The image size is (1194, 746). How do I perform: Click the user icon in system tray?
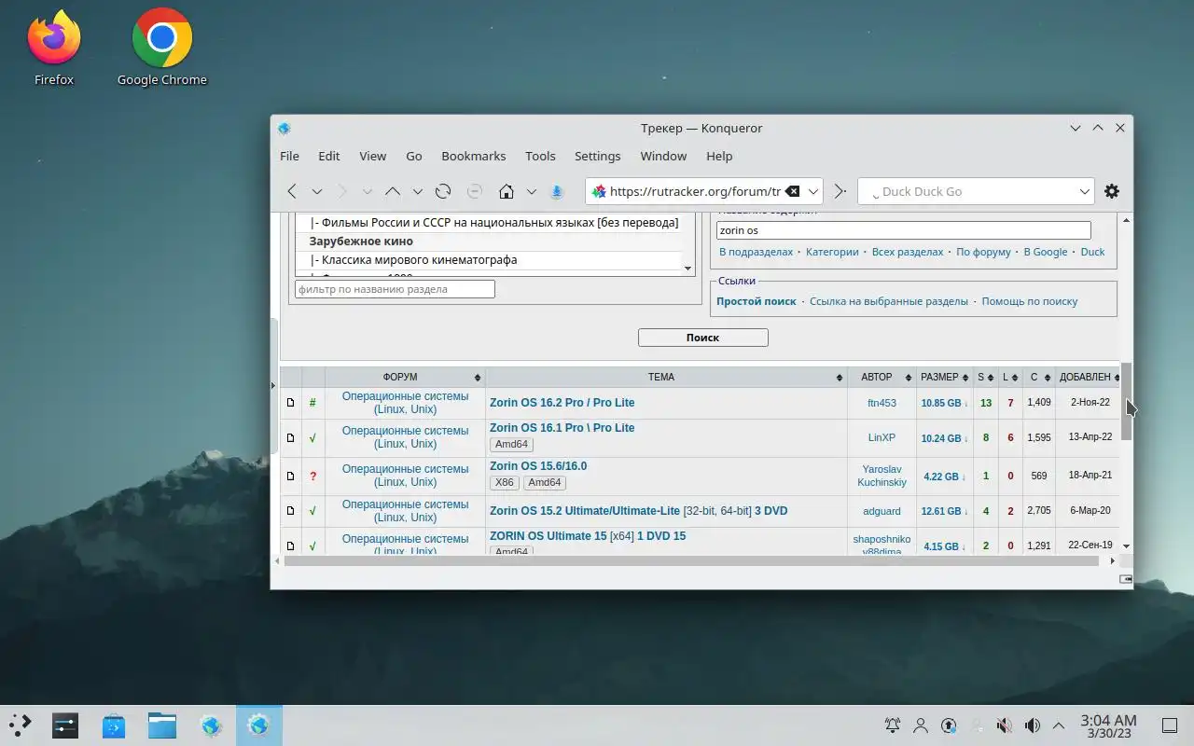click(x=921, y=725)
